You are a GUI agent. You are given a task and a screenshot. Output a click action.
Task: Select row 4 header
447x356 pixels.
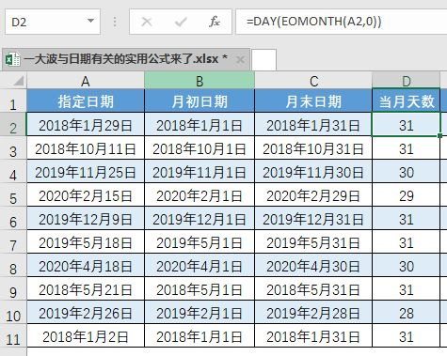pyautogui.click(x=13, y=171)
